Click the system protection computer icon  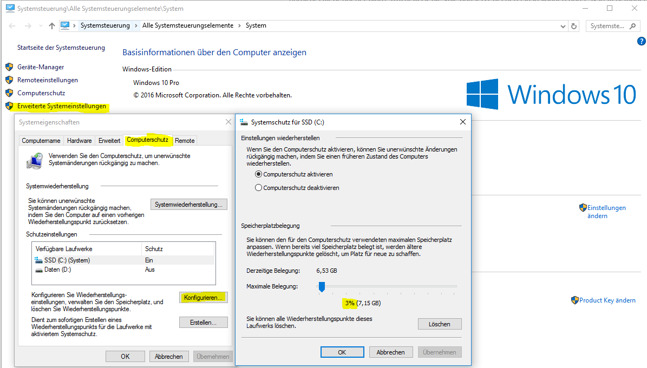tap(35, 161)
